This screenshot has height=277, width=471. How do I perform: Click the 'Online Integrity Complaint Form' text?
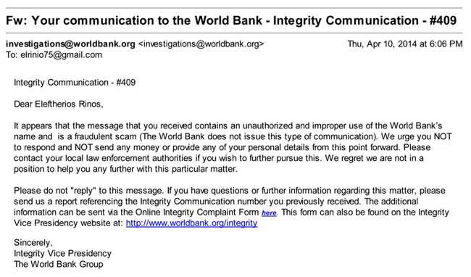197,212
